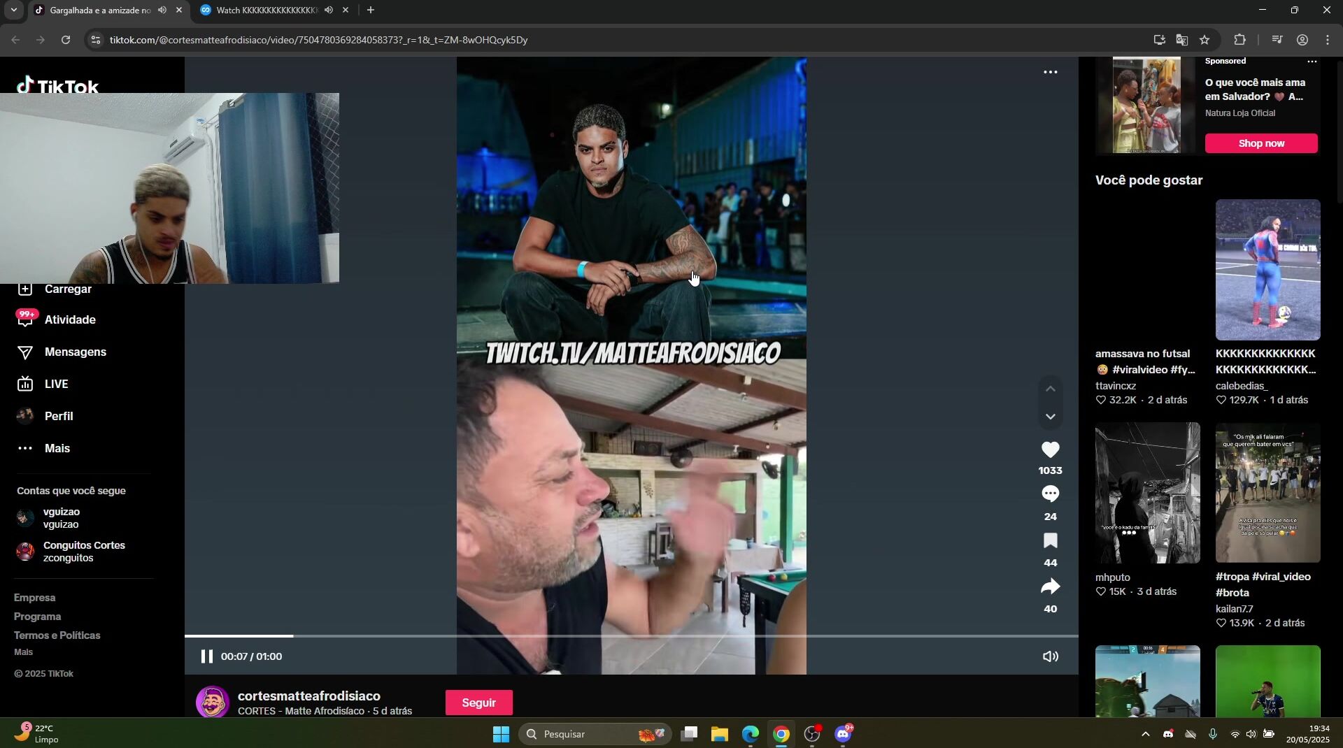Image resolution: width=1343 pixels, height=748 pixels.
Task: Open Microsoft Edge from taskbar
Action: point(751,734)
